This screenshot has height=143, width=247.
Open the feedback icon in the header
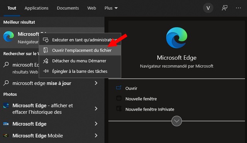pyautogui.click(x=225, y=8)
